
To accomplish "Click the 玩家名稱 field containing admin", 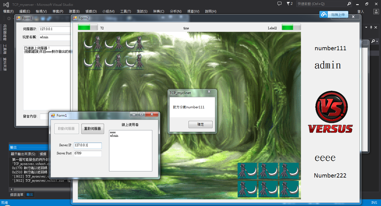I will coord(55,37).
